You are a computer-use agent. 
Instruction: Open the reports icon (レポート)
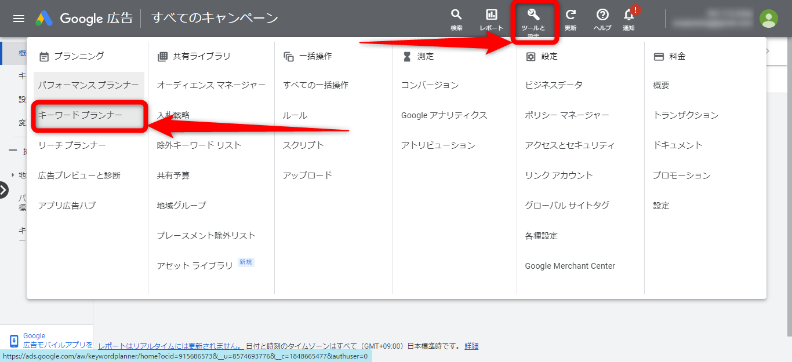coord(491,20)
